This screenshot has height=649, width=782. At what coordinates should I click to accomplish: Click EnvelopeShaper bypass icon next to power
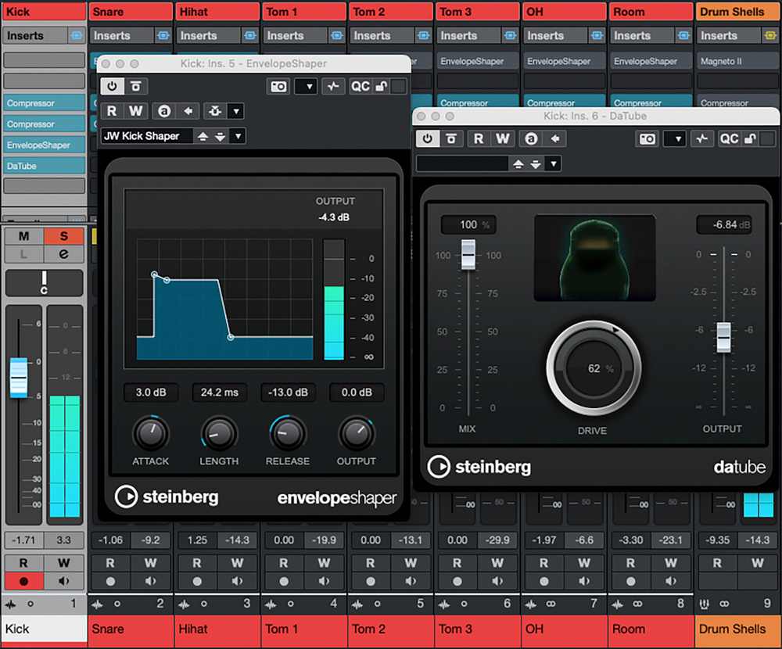point(135,86)
